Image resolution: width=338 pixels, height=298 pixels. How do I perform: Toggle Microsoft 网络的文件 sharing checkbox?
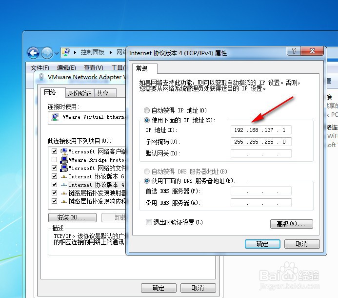point(54,168)
